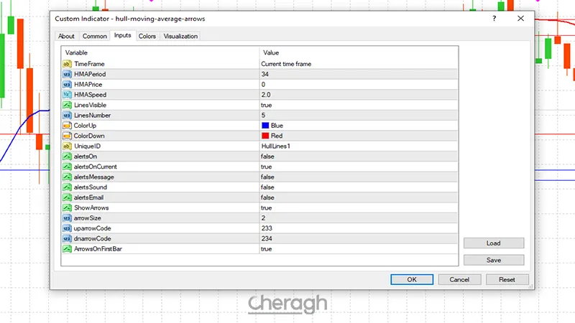Select the alertsOn false value
Screen dimensions: 575x323
pos(267,156)
